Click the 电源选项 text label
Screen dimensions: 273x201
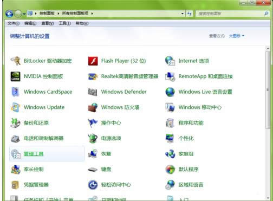pyautogui.click(x=111, y=138)
